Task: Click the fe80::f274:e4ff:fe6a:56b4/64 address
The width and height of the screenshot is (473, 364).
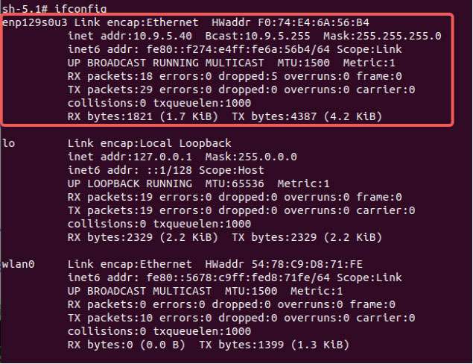Action: pos(238,49)
